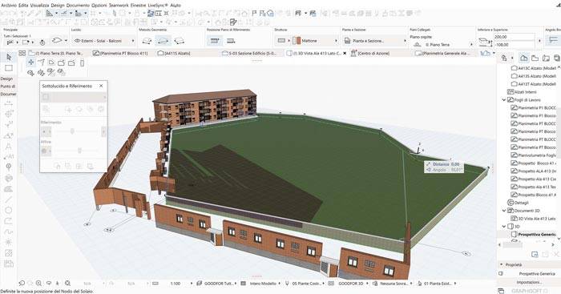This screenshot has height=294, width=561.
Task: Select the rotated rectangle geometry method
Action: tap(180, 41)
